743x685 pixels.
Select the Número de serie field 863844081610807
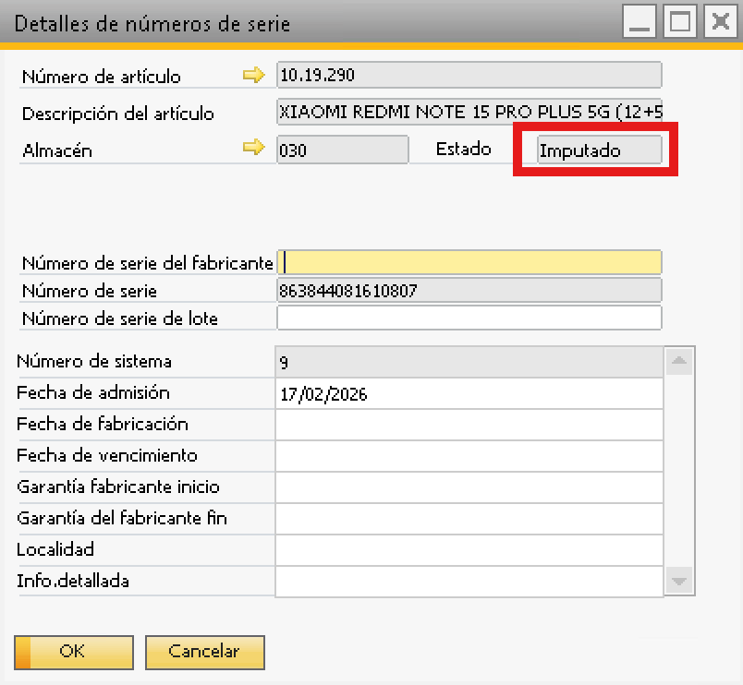(x=469, y=290)
